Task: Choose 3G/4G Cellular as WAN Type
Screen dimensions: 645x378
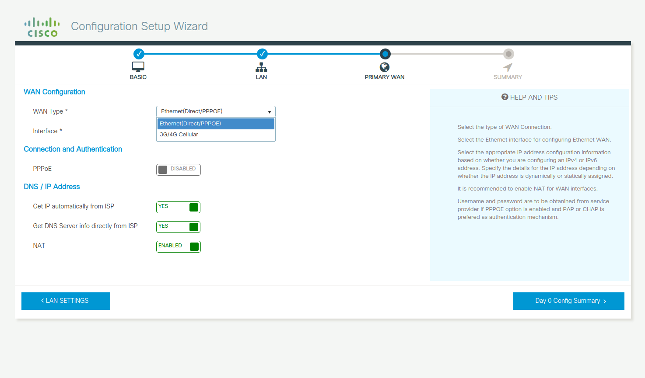Action: coord(216,134)
